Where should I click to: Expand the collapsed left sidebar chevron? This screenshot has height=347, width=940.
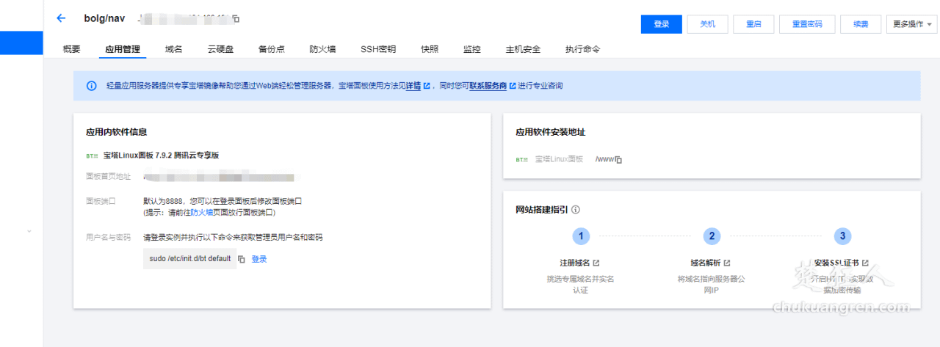[x=29, y=231]
